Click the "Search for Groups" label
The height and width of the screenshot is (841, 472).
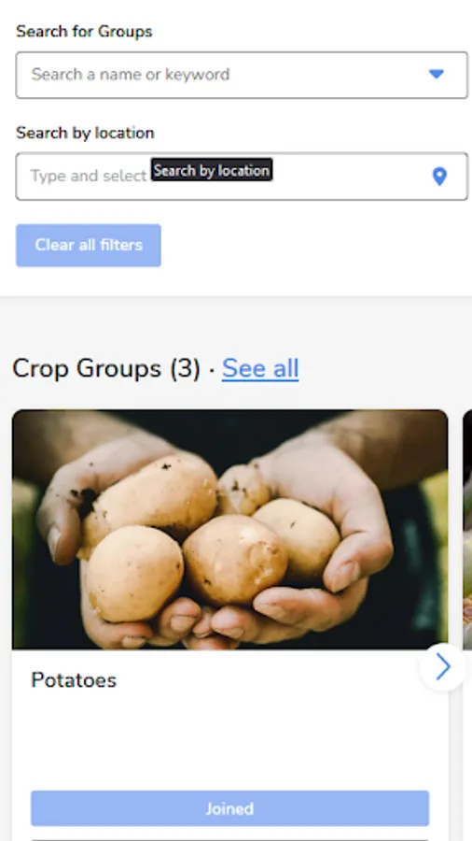coord(84,32)
